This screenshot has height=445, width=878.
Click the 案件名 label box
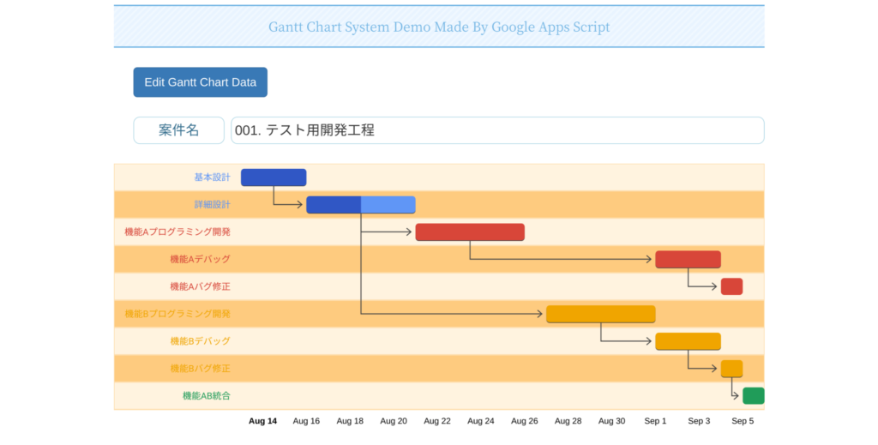pos(178,130)
